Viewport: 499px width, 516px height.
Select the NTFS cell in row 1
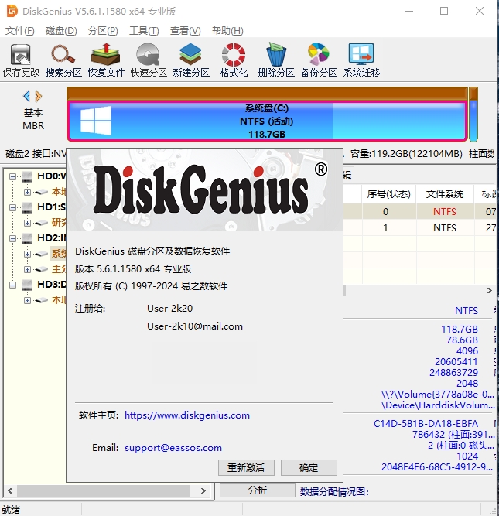click(445, 227)
